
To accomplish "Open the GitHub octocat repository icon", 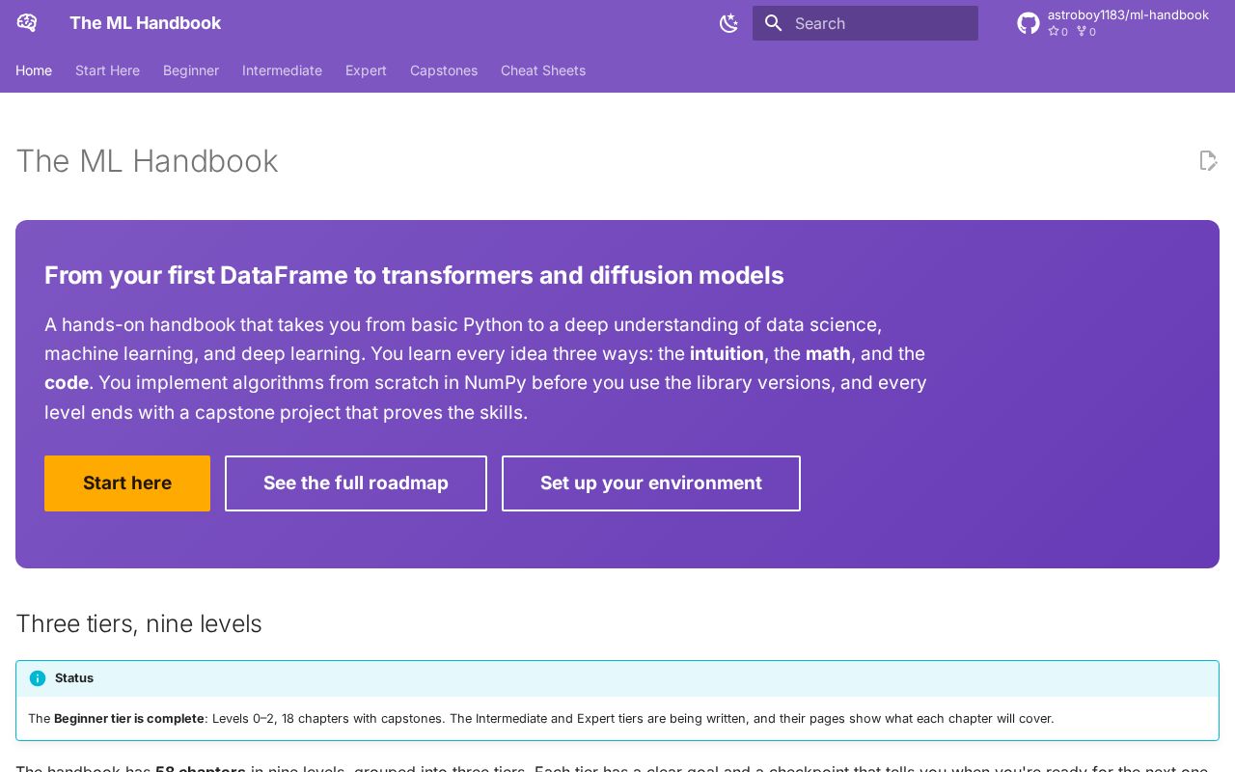I will 1029,23.
